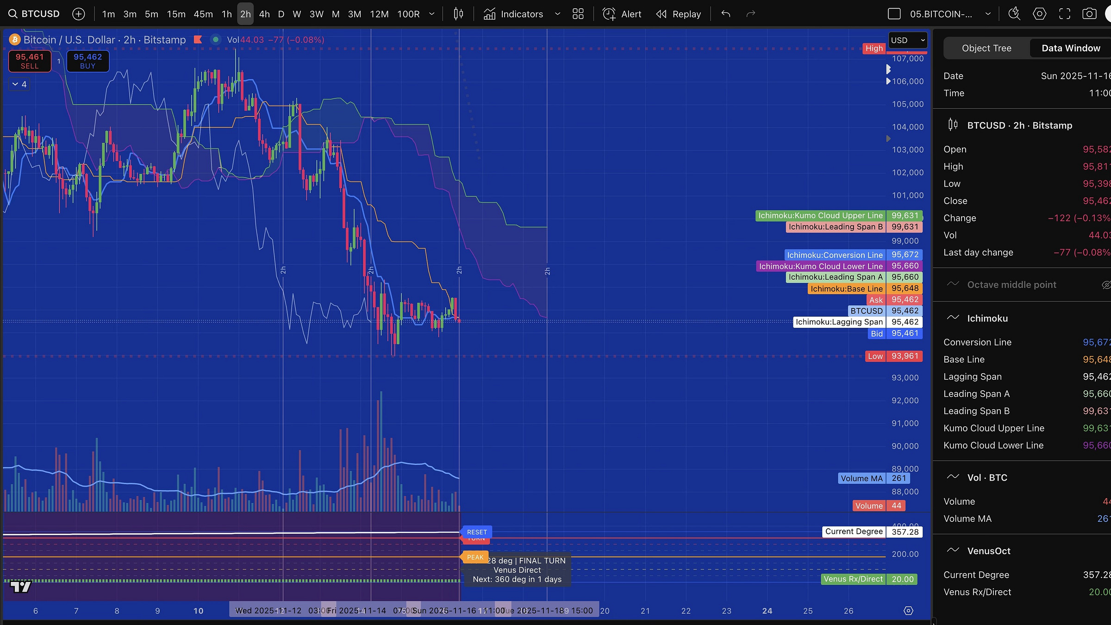Take a chart snapshot with camera icon
Screen dimensions: 1111x625
[1089, 14]
